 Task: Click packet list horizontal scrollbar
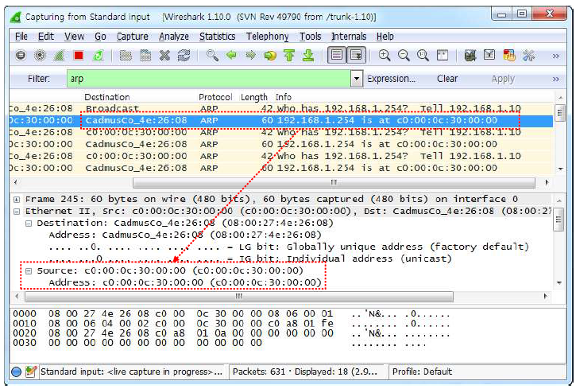pos(334,182)
